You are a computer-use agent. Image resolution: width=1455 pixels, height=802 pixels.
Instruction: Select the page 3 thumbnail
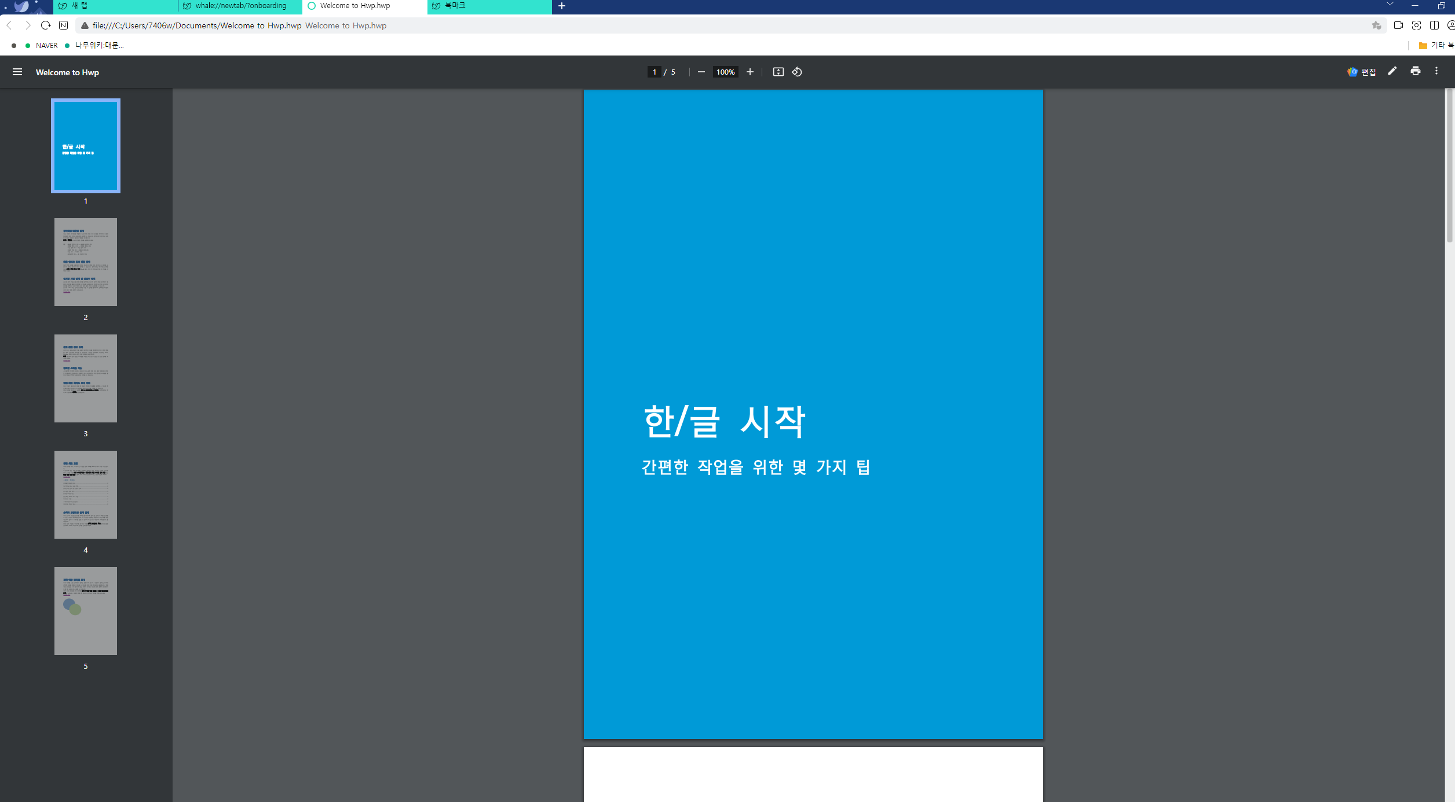coord(86,378)
